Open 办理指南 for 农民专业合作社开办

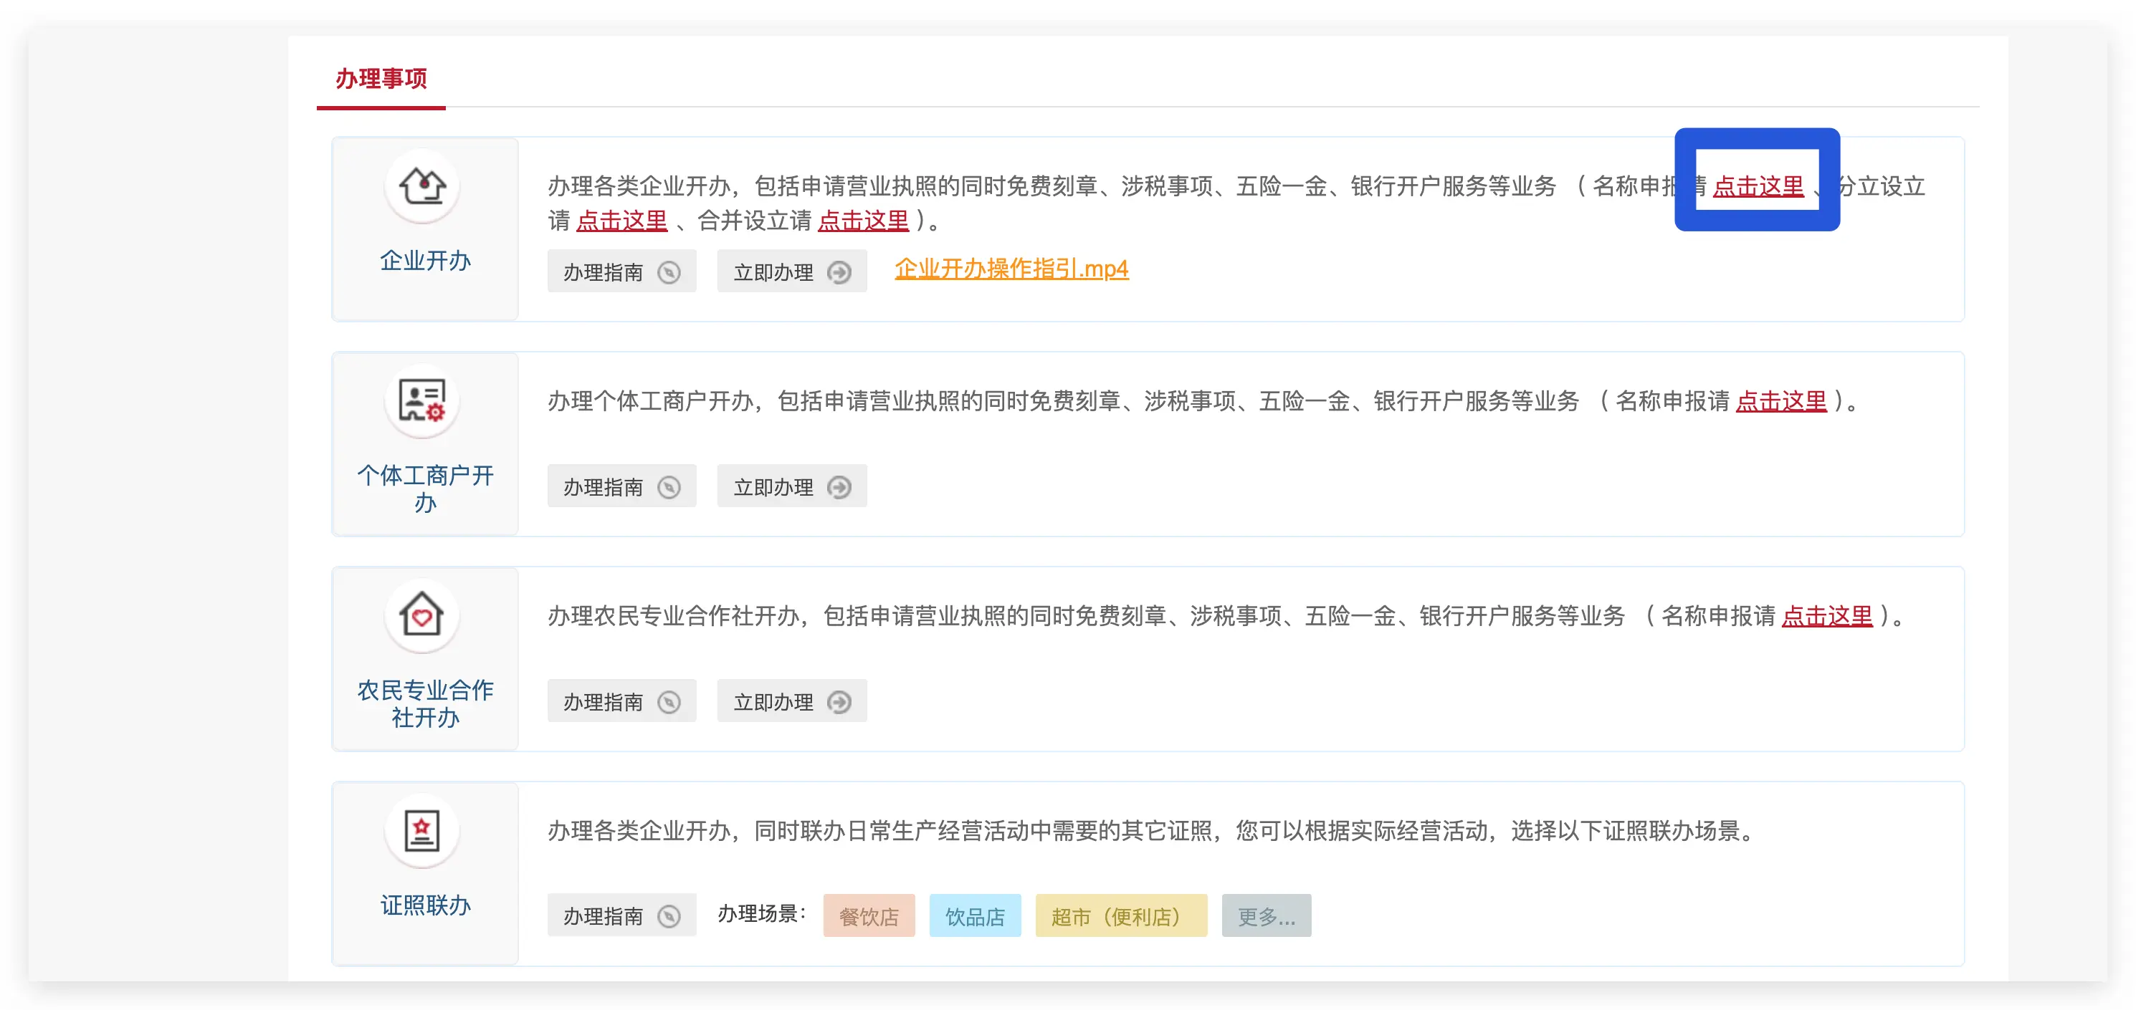click(x=622, y=701)
